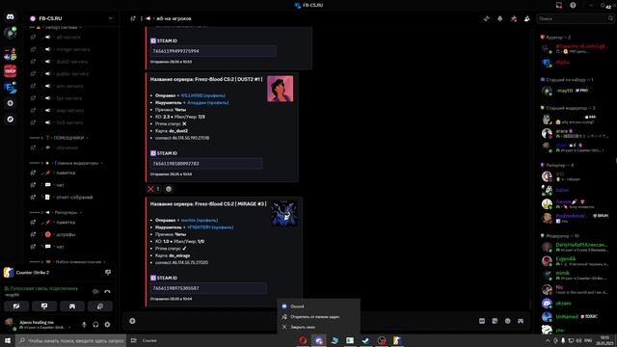Click plus attach button in message bar
This screenshot has height=347, width=617.
click(x=132, y=321)
